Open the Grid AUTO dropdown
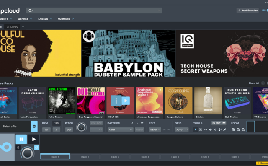This screenshot has height=166, width=268. [x=182, y=130]
